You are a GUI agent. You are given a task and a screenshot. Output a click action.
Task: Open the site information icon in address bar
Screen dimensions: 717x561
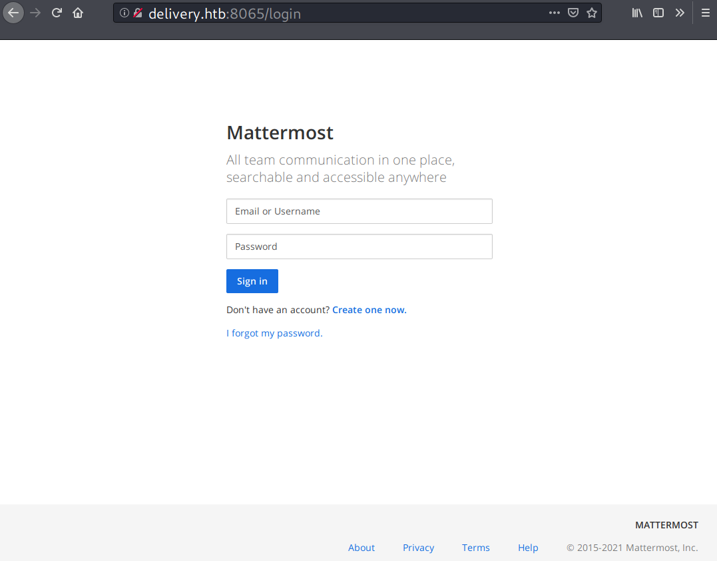pos(124,13)
